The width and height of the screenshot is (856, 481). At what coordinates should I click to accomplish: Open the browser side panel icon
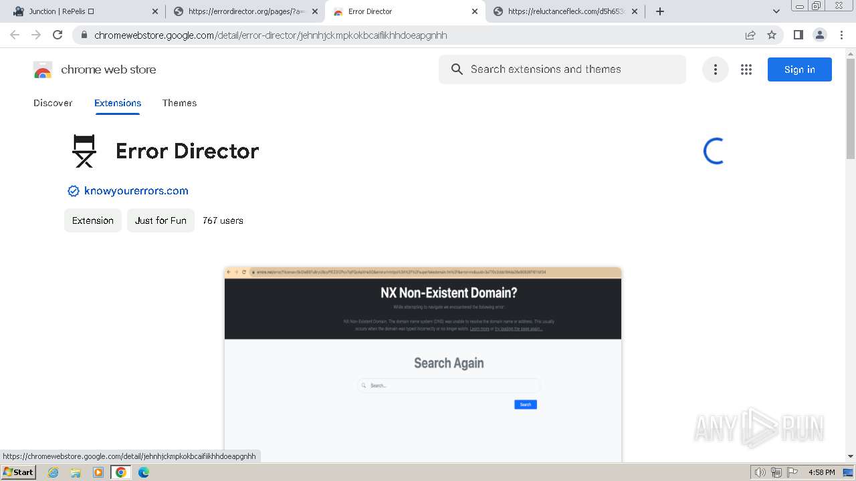[x=798, y=35]
